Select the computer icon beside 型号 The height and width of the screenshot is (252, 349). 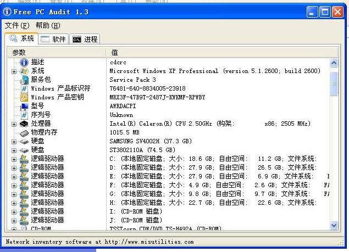tap(24, 107)
